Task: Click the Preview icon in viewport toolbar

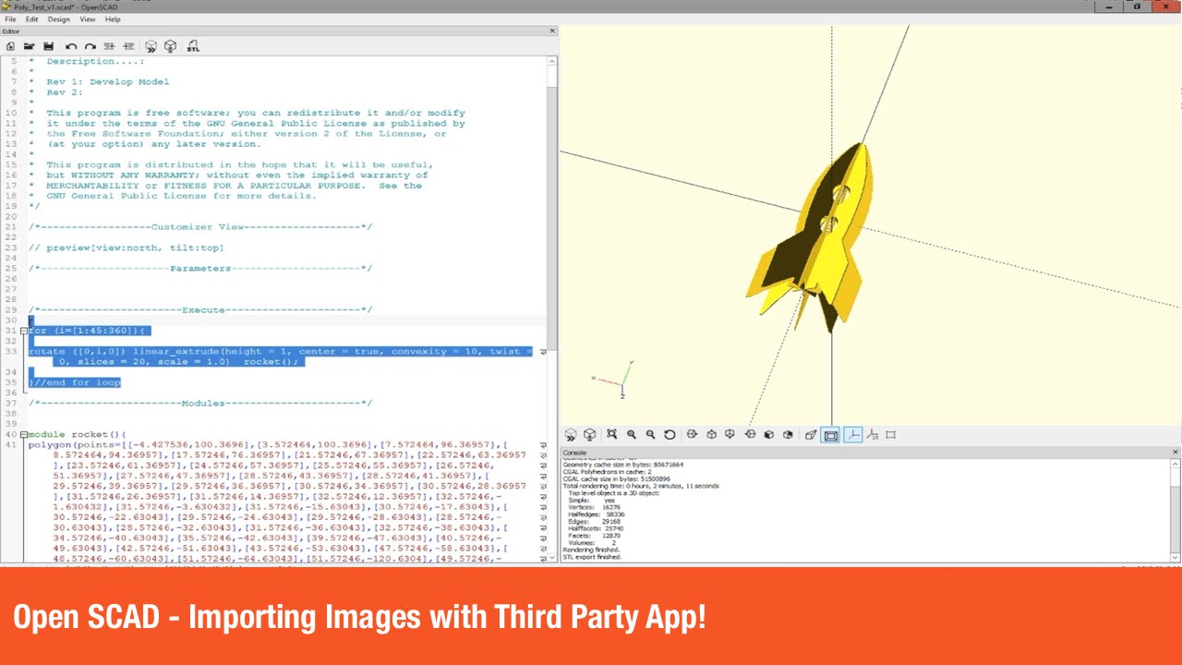Action: pos(570,435)
